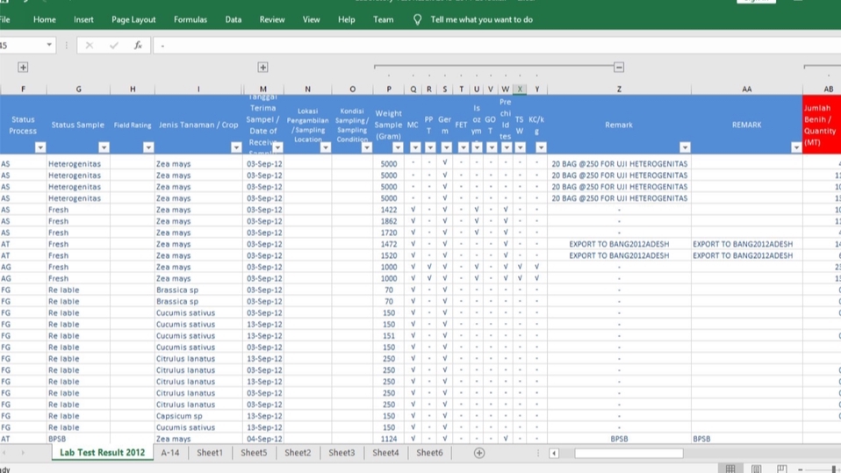Click the Tell me what you want to do box
This screenshot has width=841, height=473.
click(482, 20)
